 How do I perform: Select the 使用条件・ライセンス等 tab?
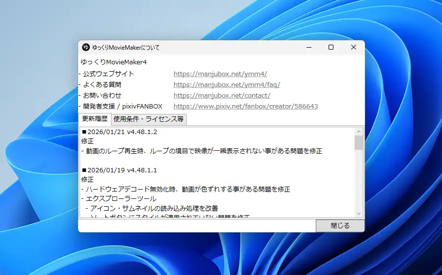[149, 119]
